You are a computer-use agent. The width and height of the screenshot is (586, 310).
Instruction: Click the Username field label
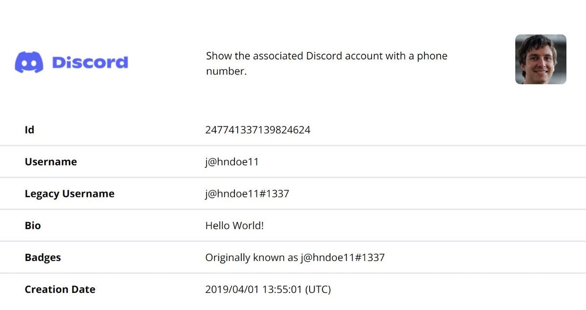click(x=51, y=162)
